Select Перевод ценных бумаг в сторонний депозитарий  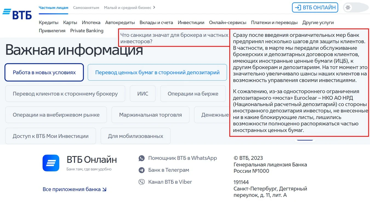click(x=157, y=72)
